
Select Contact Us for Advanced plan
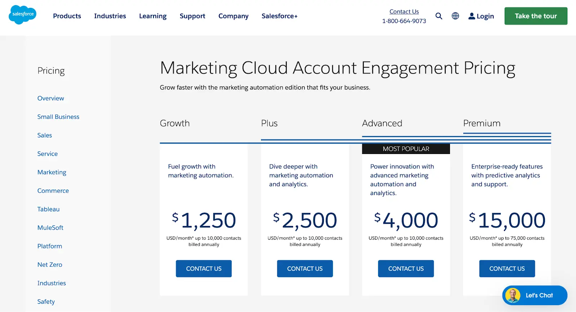coord(406,269)
